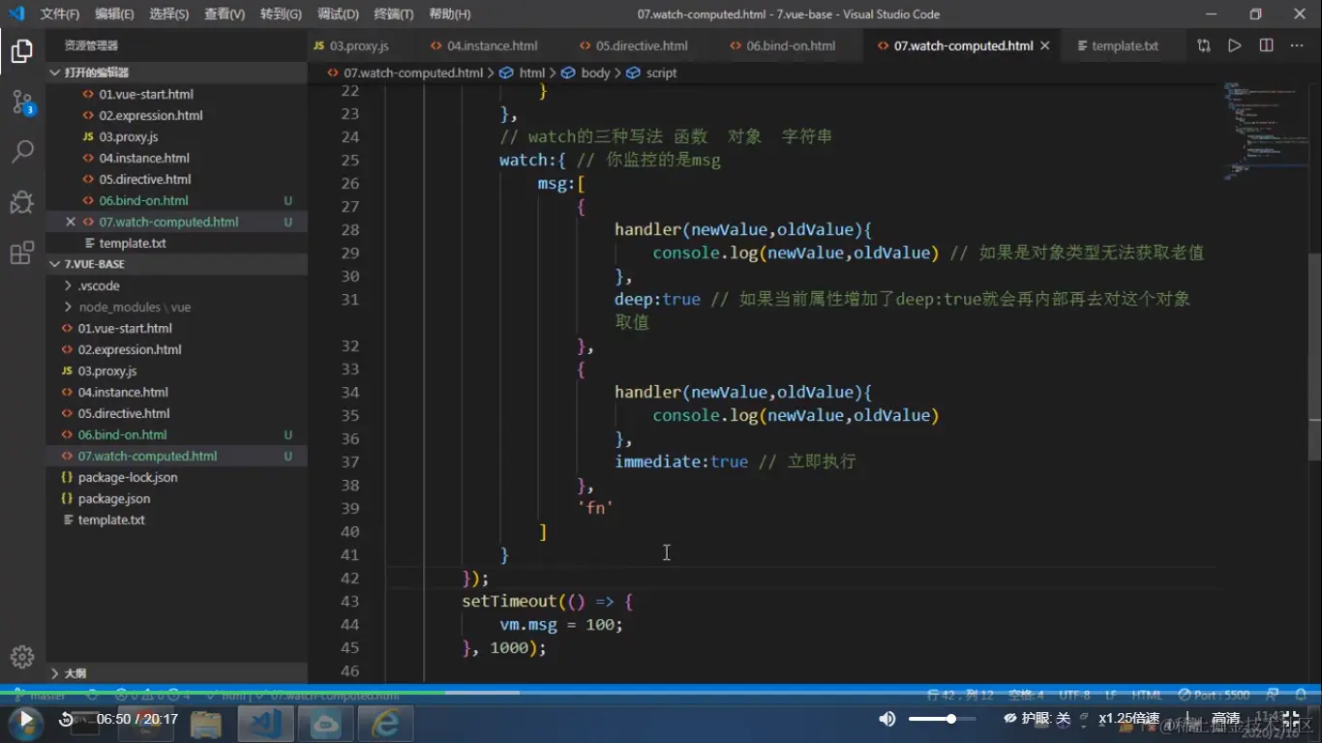1322x743 pixels.
Task: Mute the video with the speaker icon
Action: click(x=886, y=719)
